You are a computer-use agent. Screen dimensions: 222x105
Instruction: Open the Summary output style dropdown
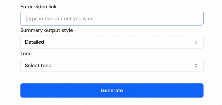tap(112, 42)
